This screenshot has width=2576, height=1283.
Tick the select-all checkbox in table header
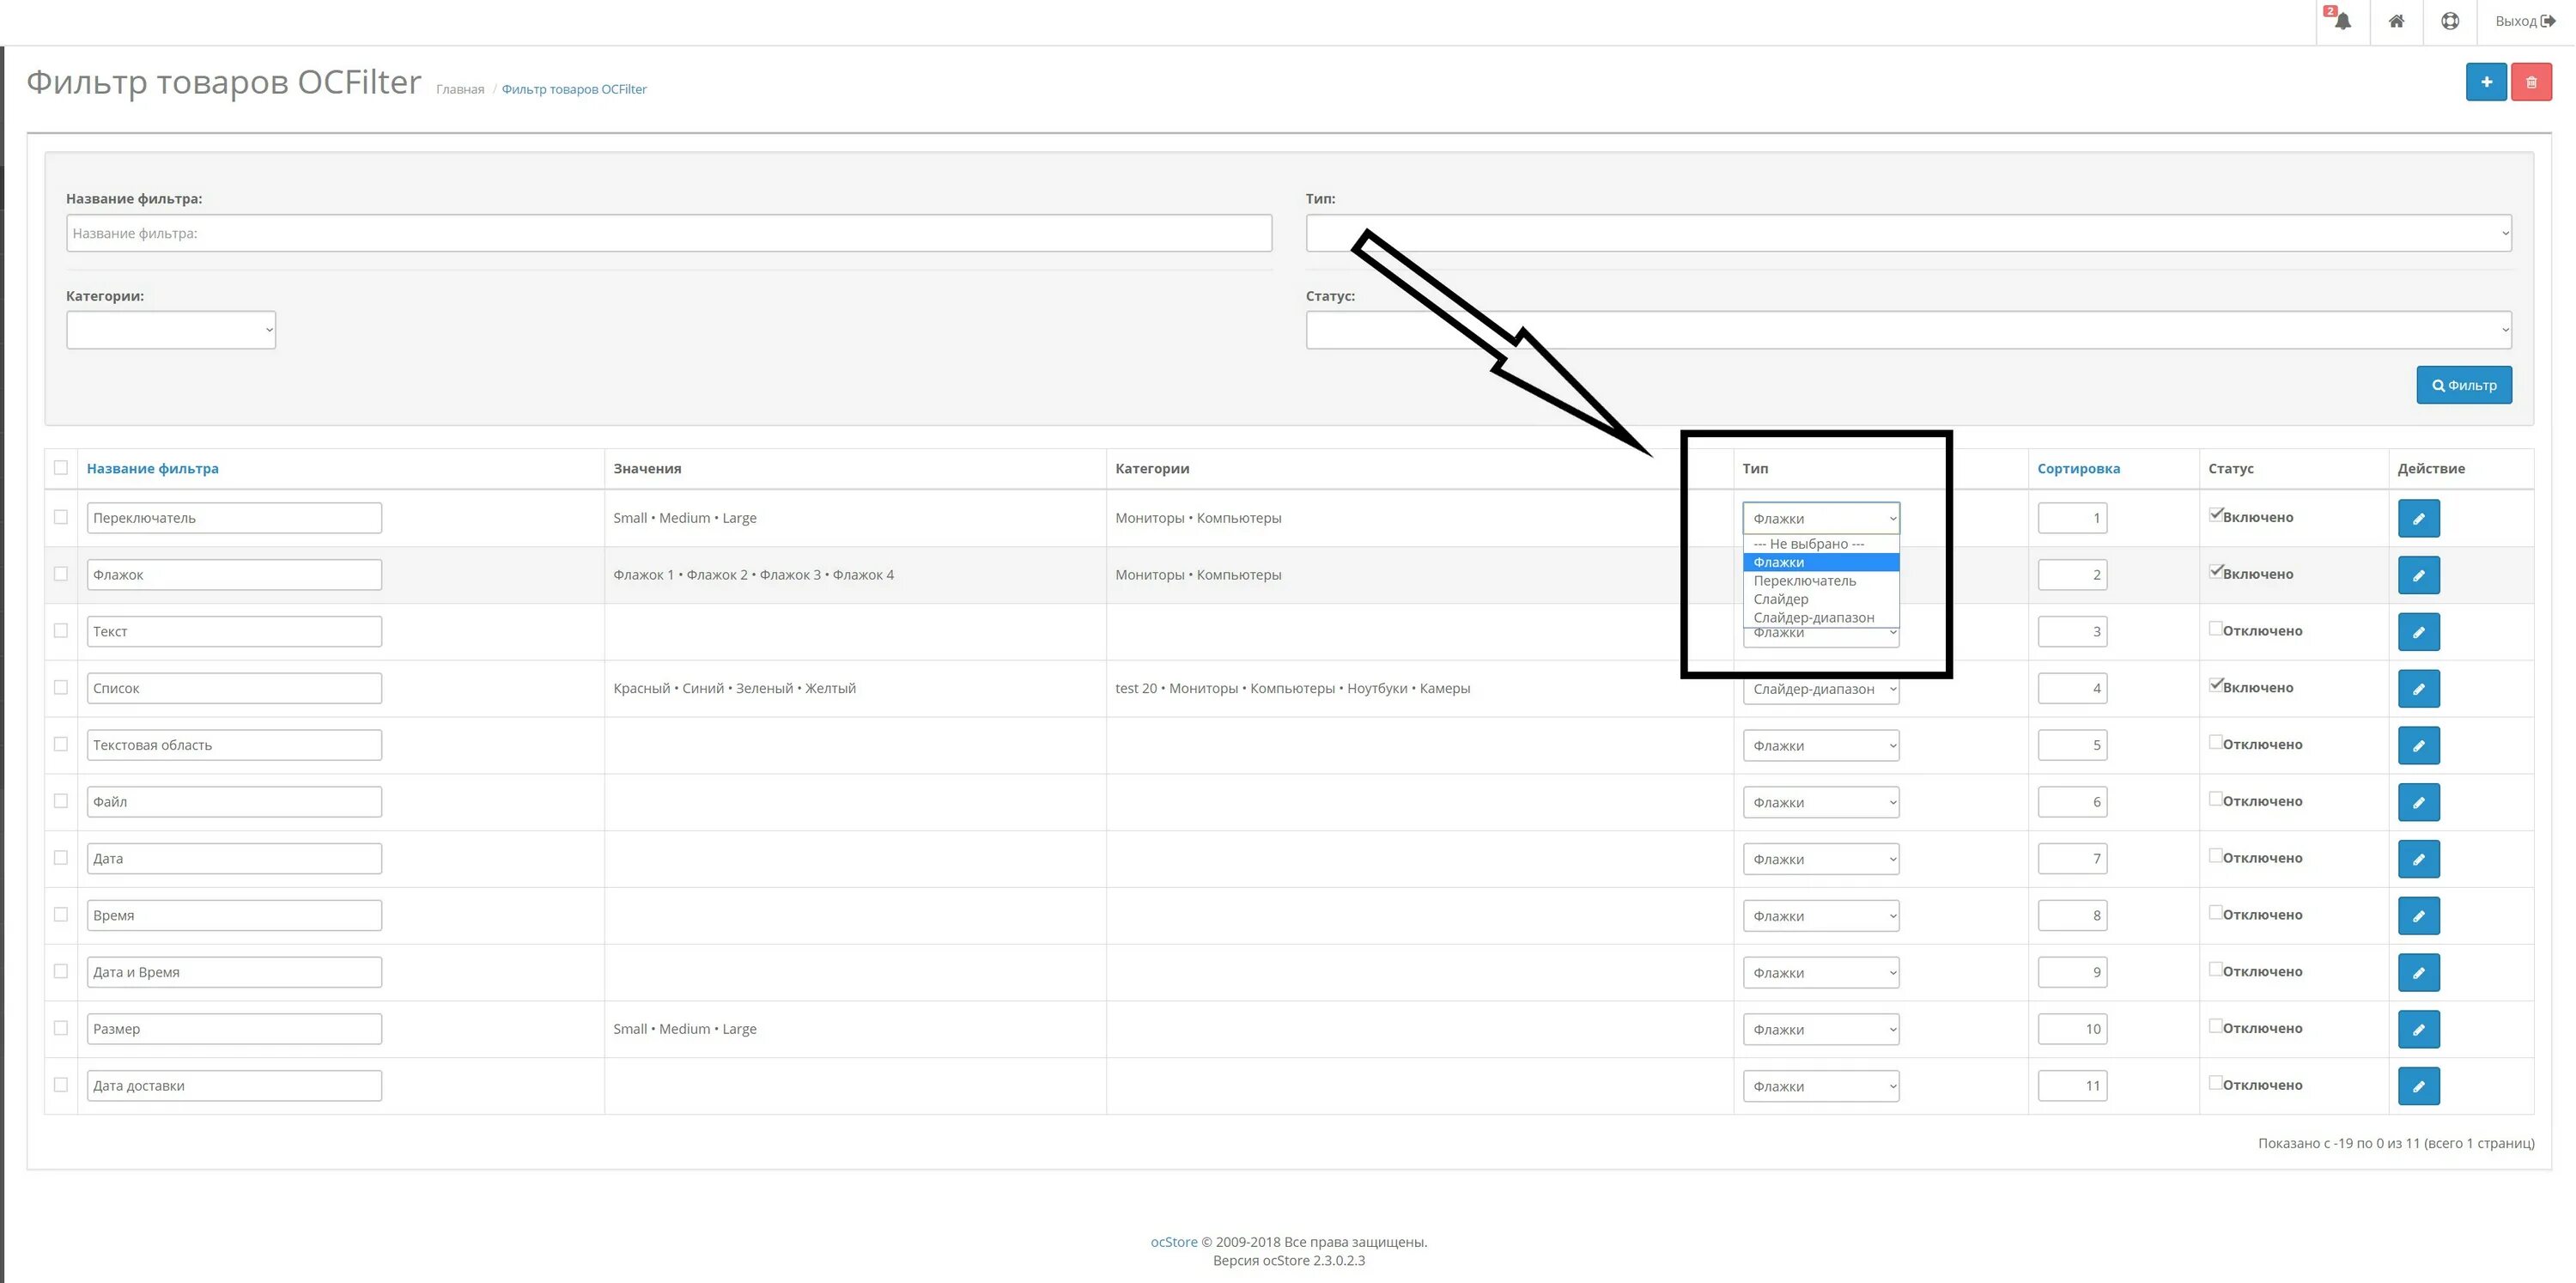(x=61, y=467)
